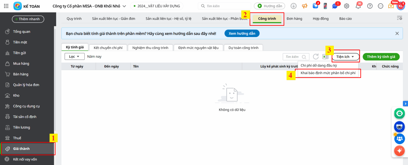408x165 pixels.
Task: Export list to Excel icon
Action: [x=325, y=57]
